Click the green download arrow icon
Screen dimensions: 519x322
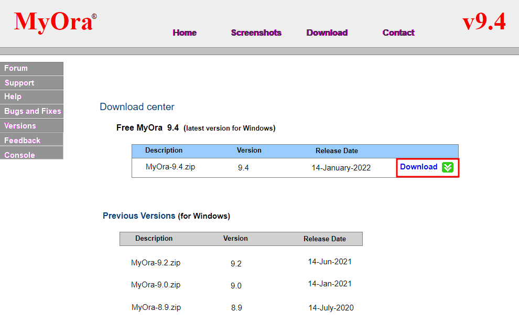(x=448, y=167)
